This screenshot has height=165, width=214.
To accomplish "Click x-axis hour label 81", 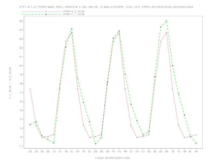I will tap(190, 152).
